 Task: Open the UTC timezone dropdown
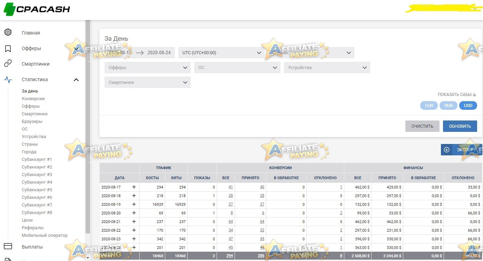[221, 53]
